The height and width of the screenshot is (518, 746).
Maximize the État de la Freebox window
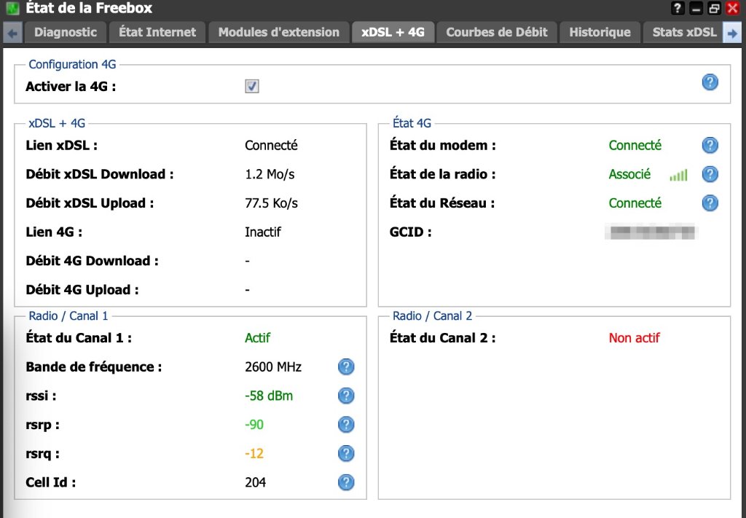[714, 8]
